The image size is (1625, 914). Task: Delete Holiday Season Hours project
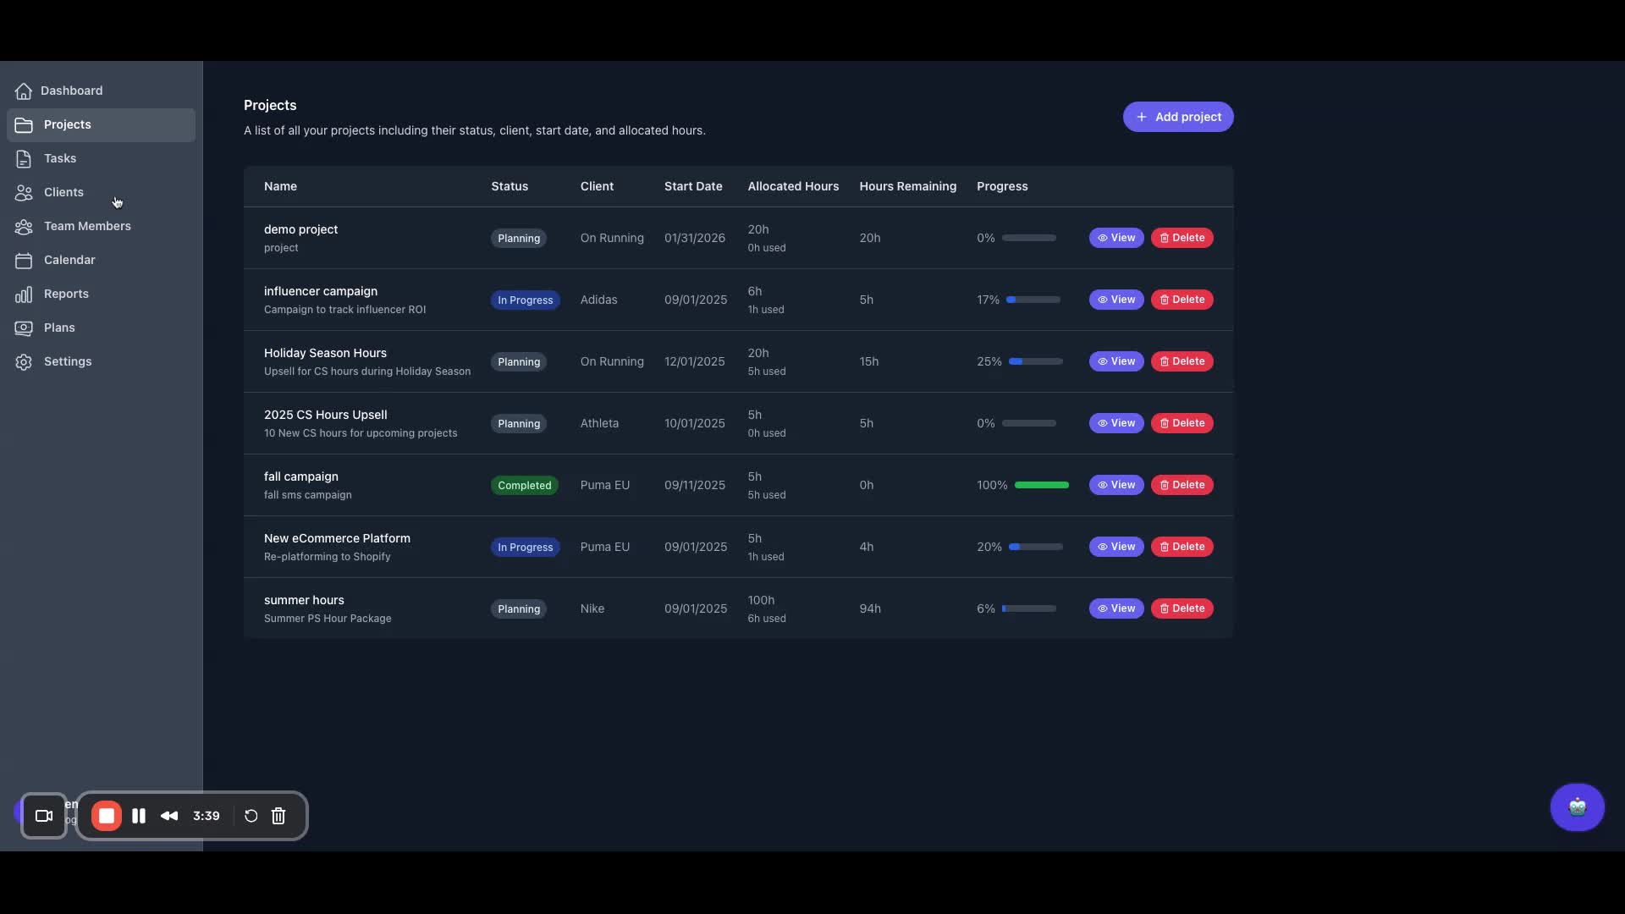(1182, 361)
